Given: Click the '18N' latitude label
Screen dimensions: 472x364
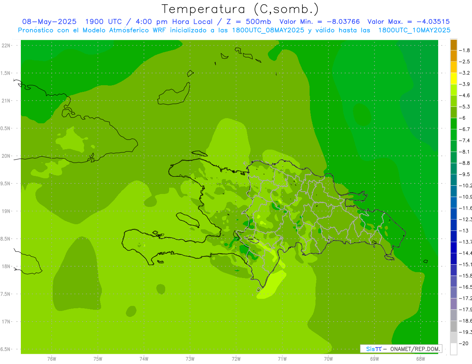Looking at the screenshot, I should coord(6,267).
